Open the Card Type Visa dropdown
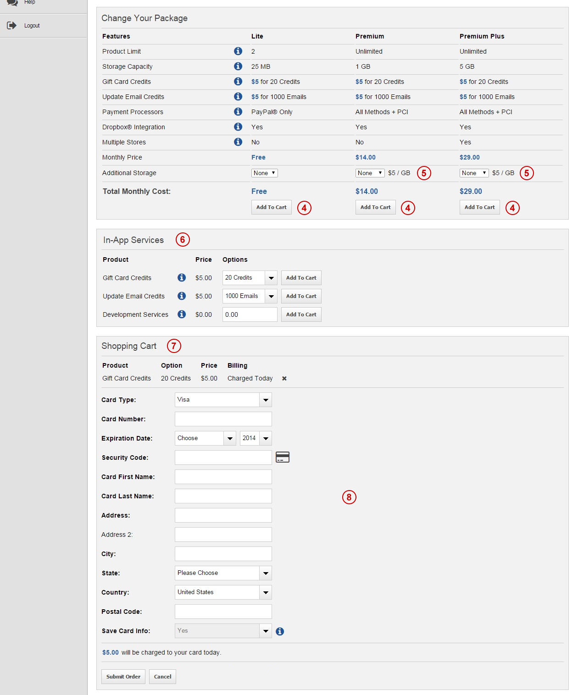Screen dimensions: 578x695 click(x=223, y=400)
